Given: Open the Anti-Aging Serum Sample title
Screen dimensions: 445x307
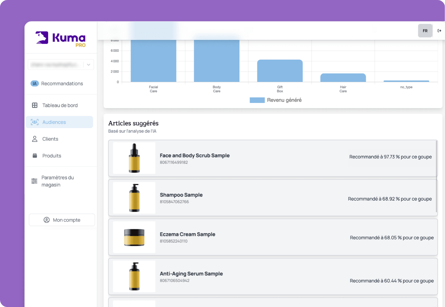Looking at the screenshot, I should click(x=191, y=274).
